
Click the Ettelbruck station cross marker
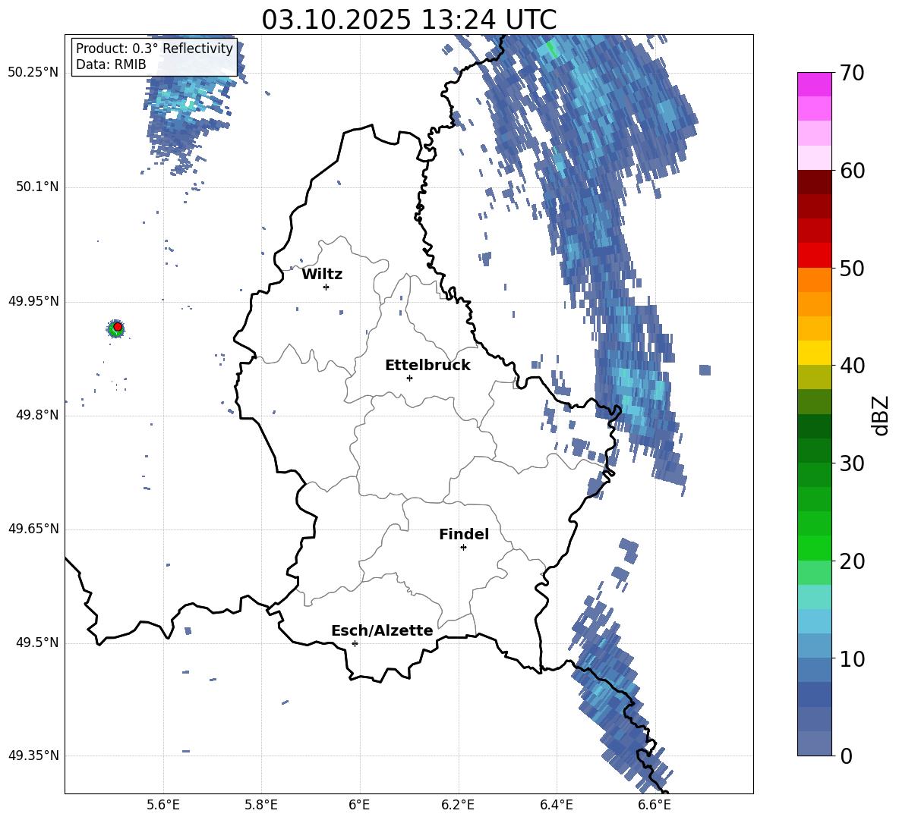coord(409,378)
